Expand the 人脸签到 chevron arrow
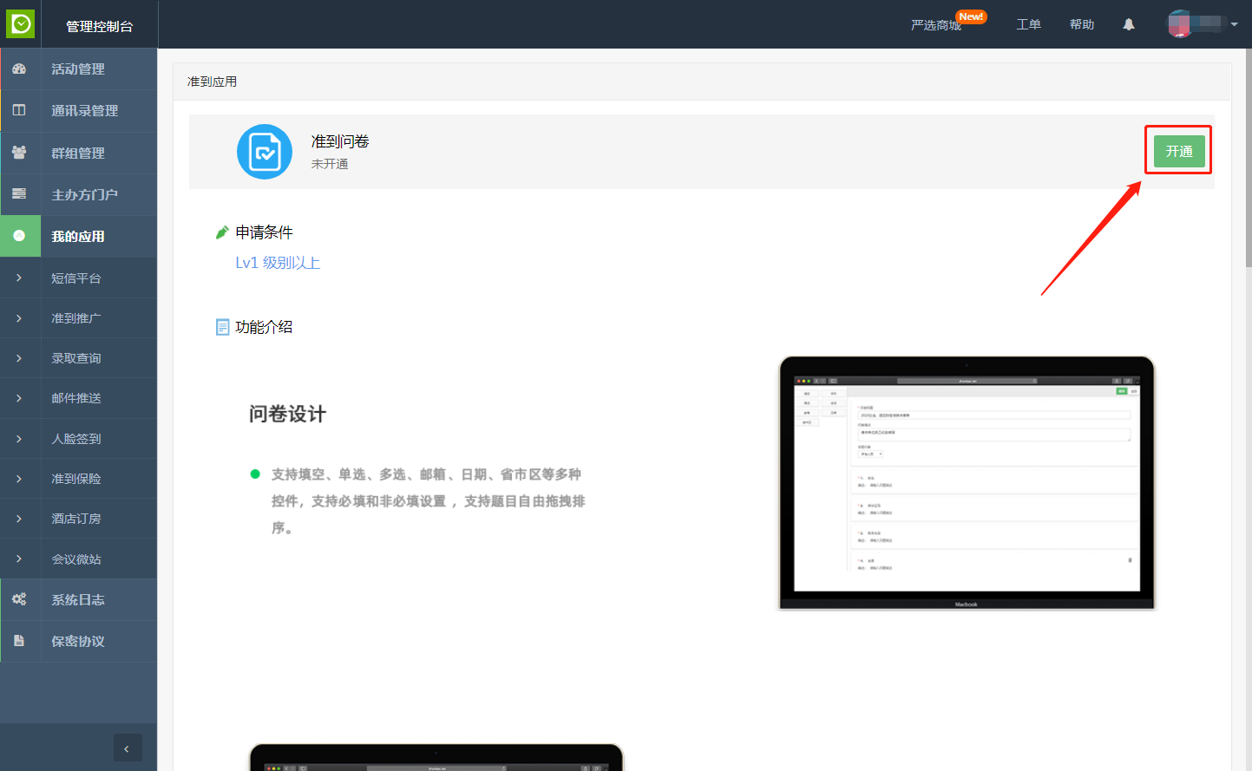This screenshot has width=1252, height=771. tap(19, 439)
